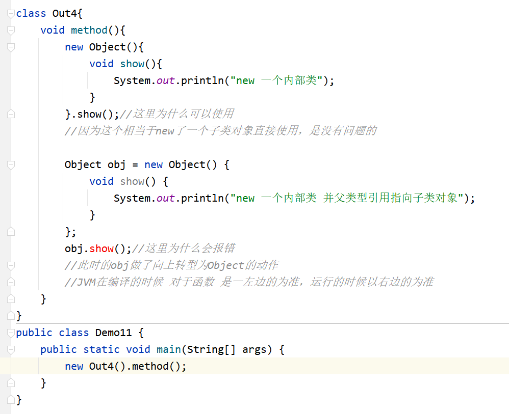Click fold end marker of method() closing brace

(11, 299)
